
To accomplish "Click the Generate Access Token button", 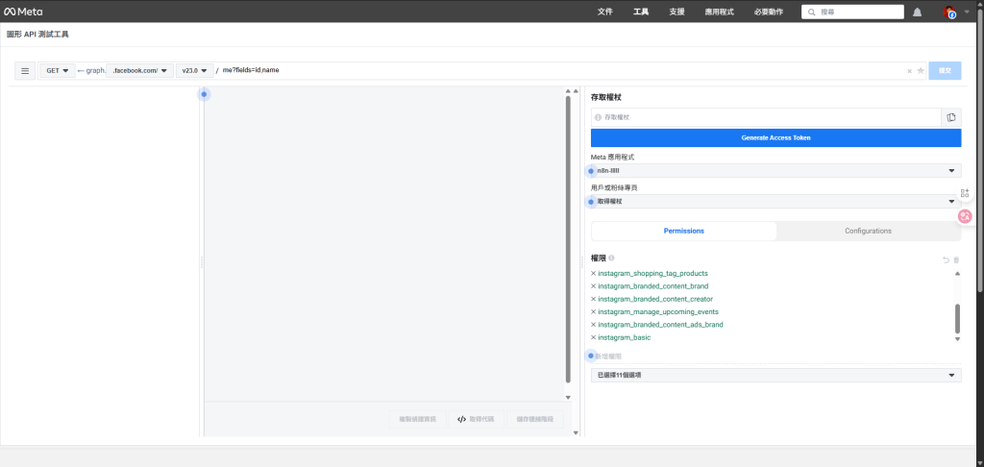I will click(775, 138).
